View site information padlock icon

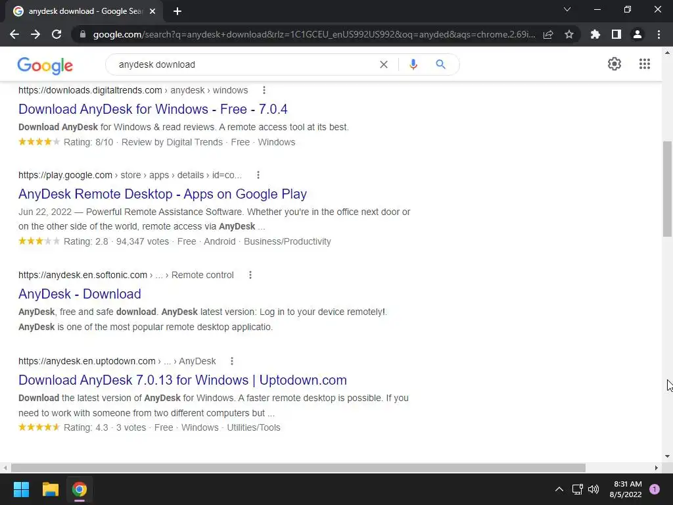coord(83,34)
